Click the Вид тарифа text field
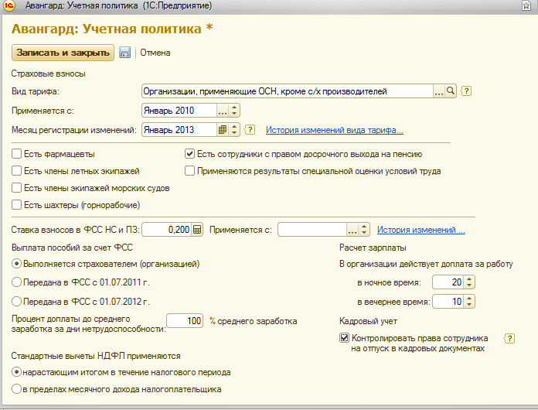The image size is (538, 410). (288, 91)
